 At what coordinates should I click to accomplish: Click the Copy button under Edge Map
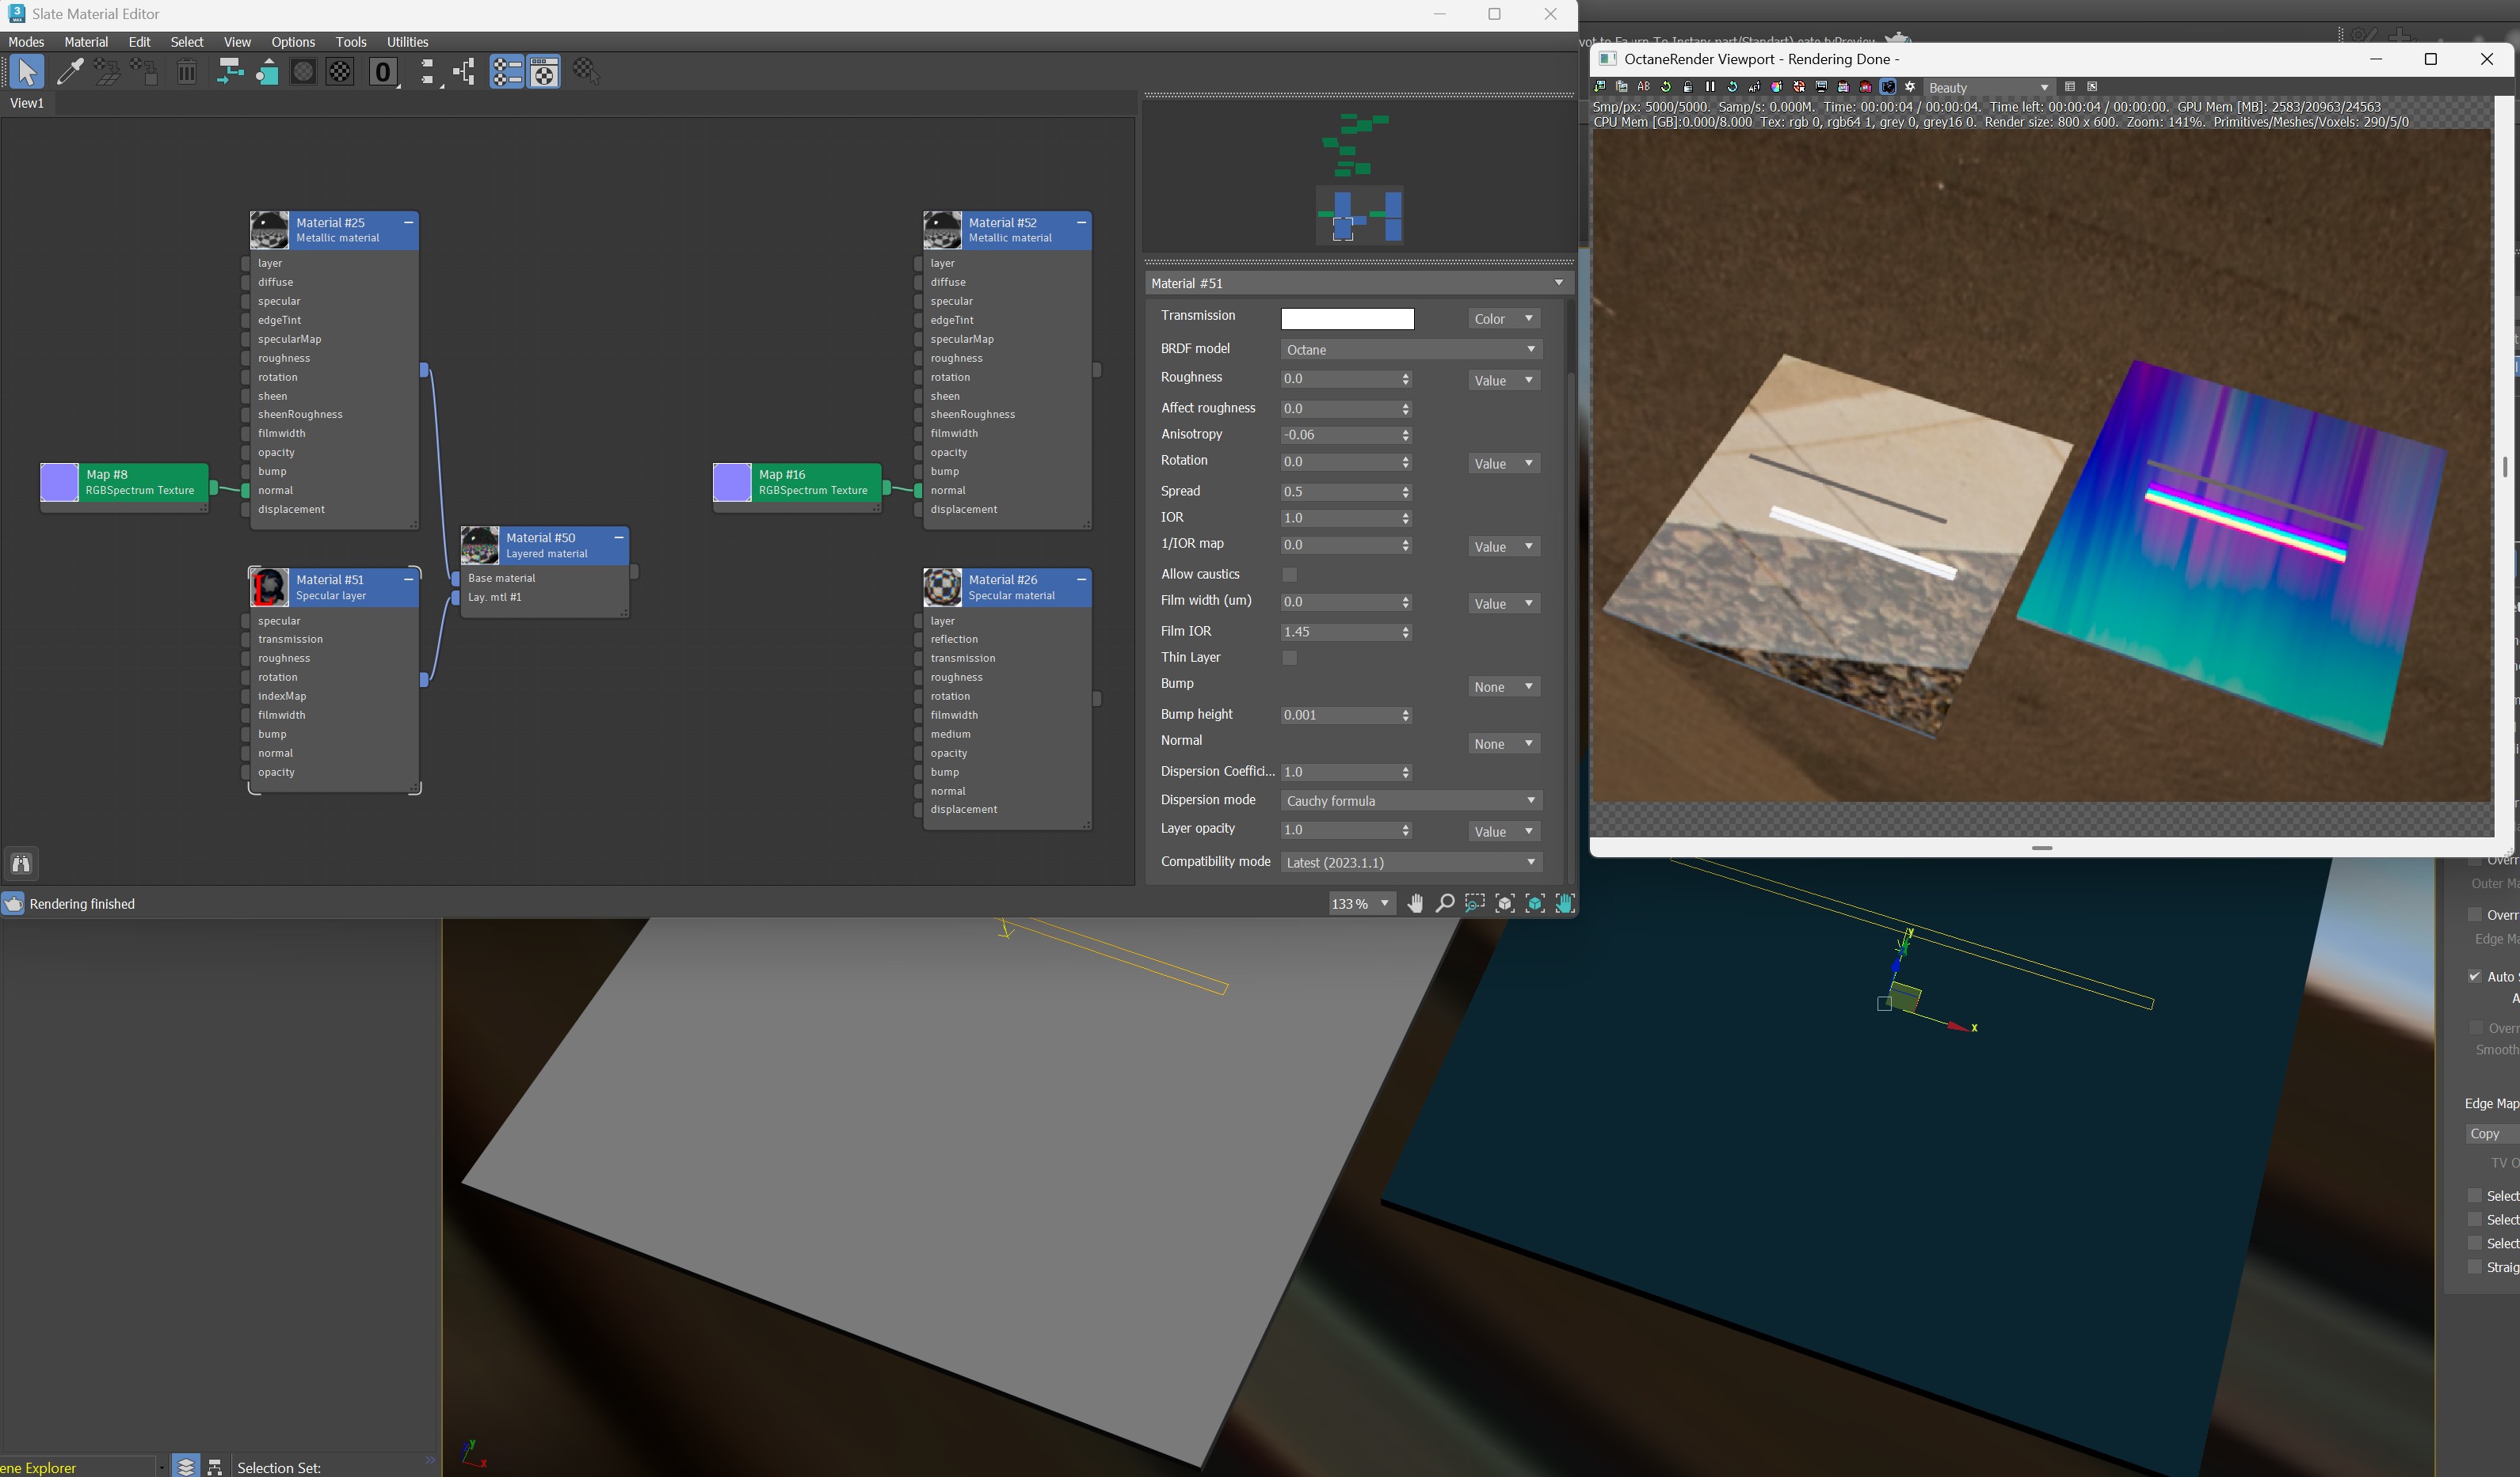(x=2488, y=1133)
